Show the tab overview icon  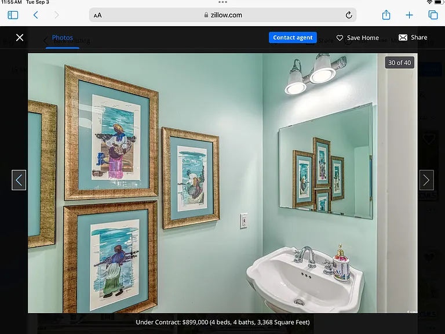[433, 14]
